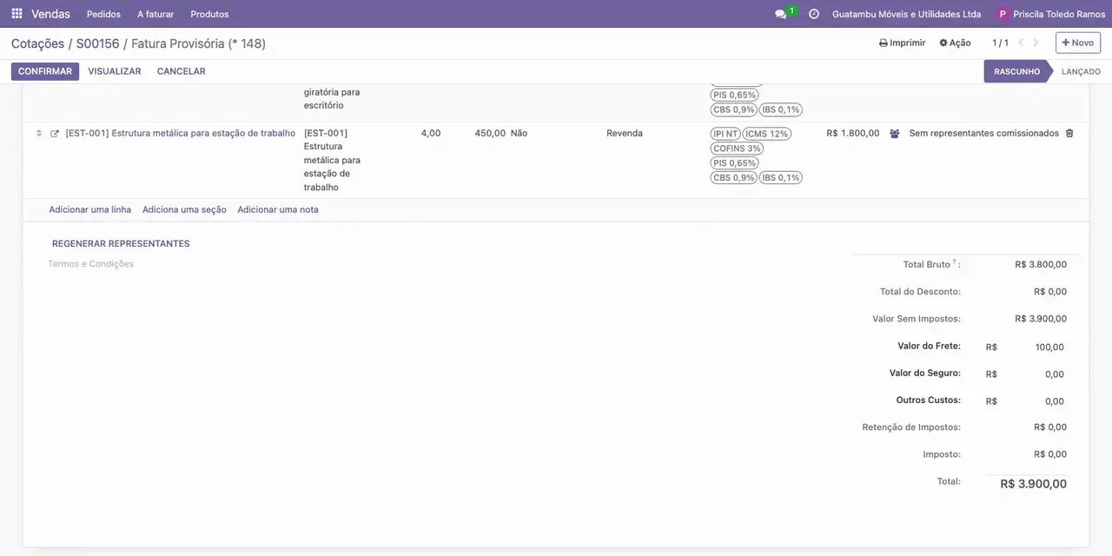This screenshot has width=1112, height=556.
Task: Click the 450,00 unit price cell
Action: coord(490,133)
